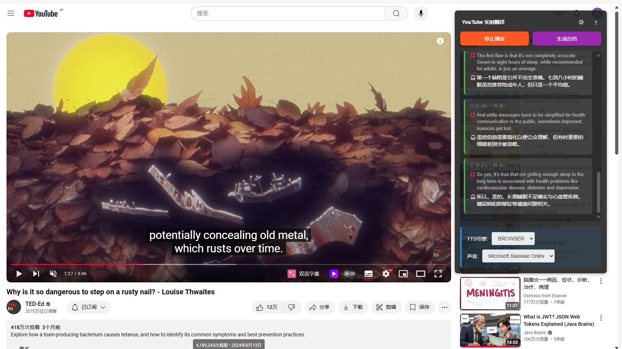Toggle the subtitles CC button
622x349 pixels.
pos(369,274)
